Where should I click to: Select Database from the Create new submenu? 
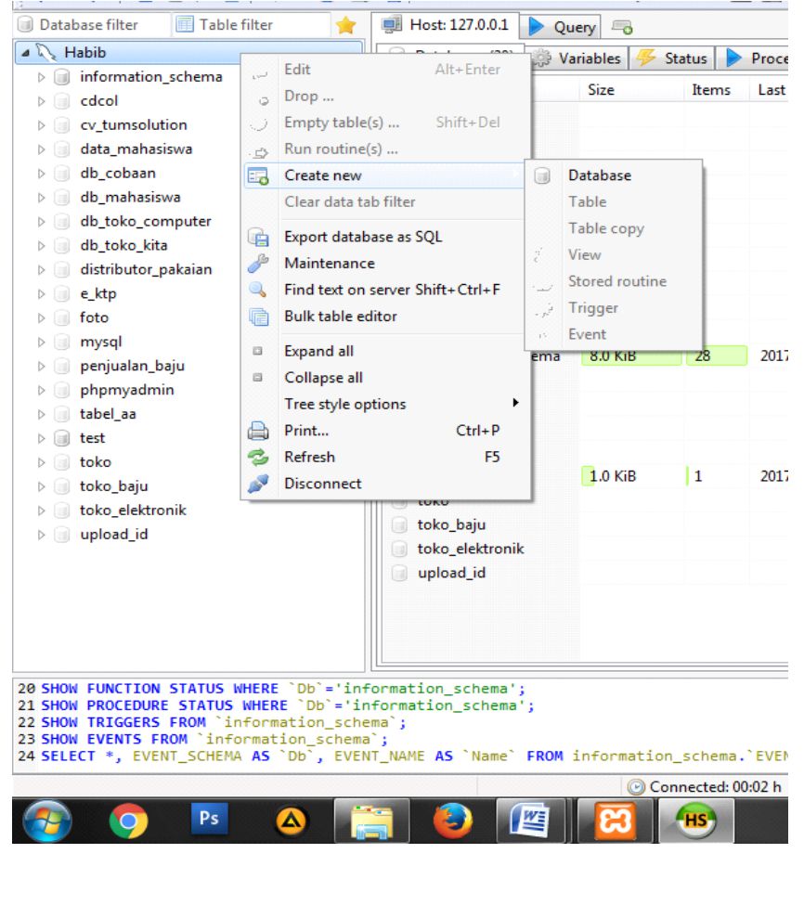602,175
